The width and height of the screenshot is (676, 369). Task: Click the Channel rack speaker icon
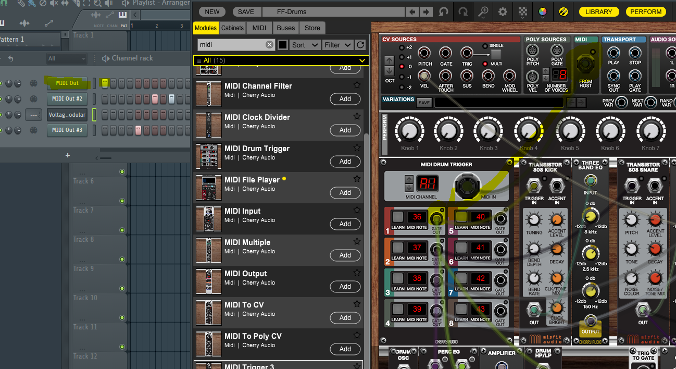point(106,58)
